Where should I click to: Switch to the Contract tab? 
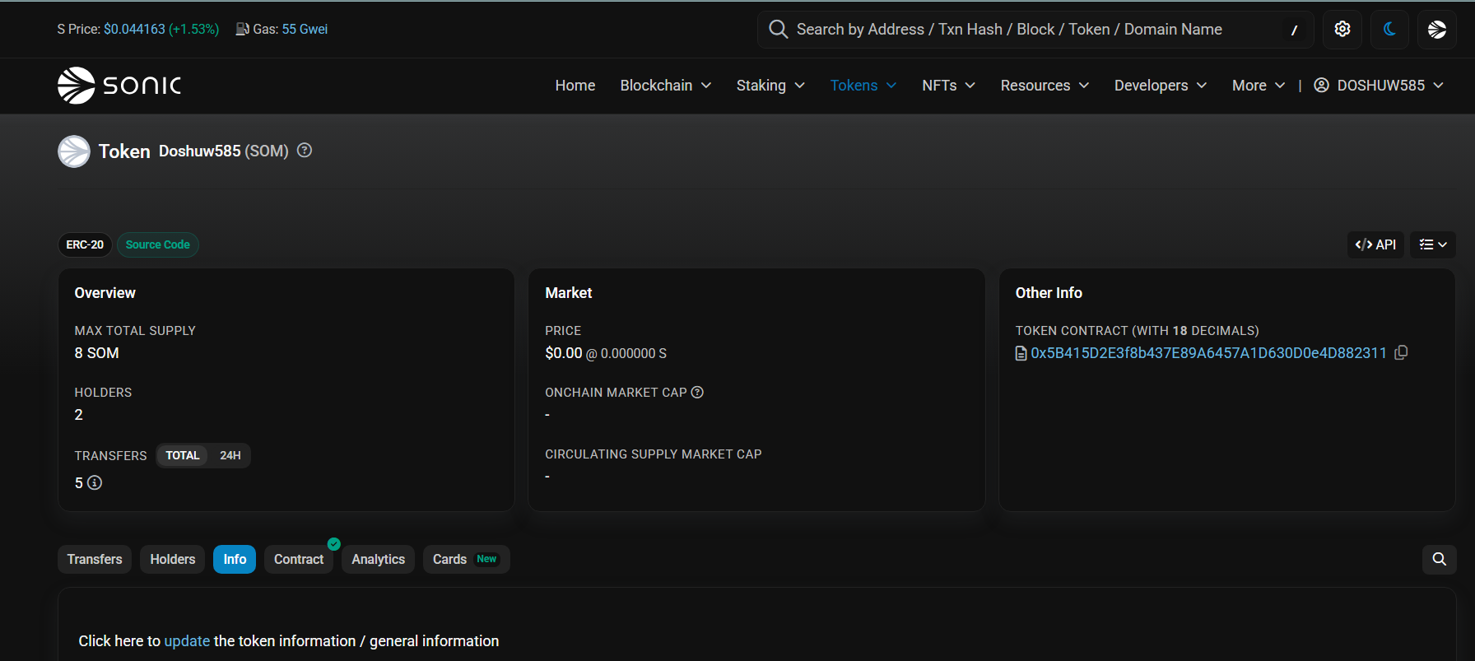(x=299, y=560)
